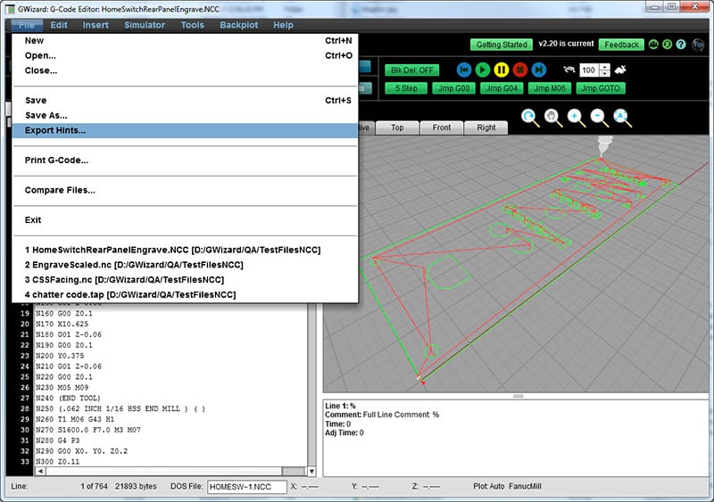Click the GWizard app icon in title bar
The image size is (714, 502).
tap(10, 9)
